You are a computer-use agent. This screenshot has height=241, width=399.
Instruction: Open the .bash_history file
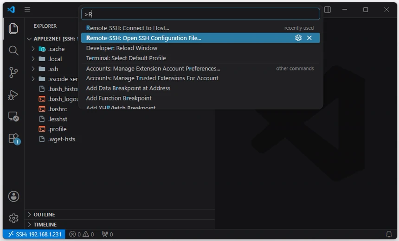(58, 89)
